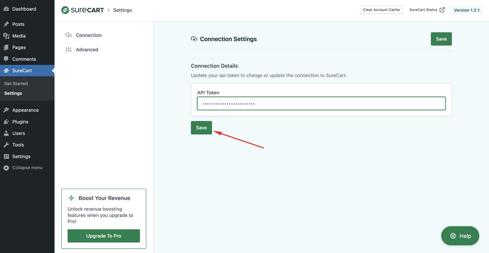Switch to the Connection settings tab

[84, 35]
